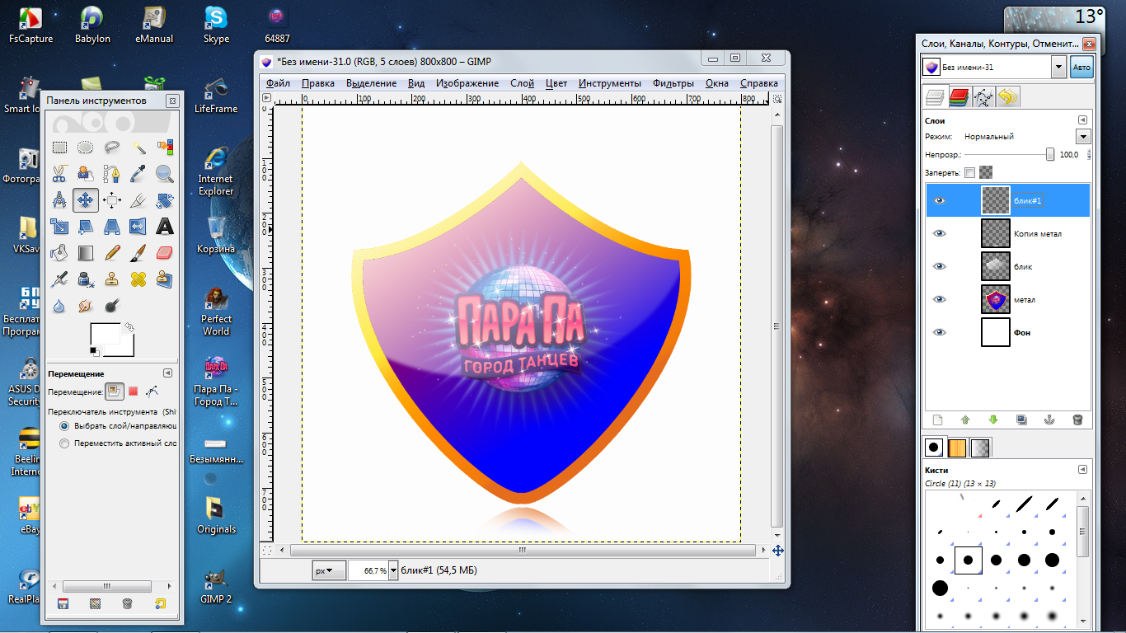Click the Color Picker eyedropper tool
The width and height of the screenshot is (1126, 633).
point(138,174)
